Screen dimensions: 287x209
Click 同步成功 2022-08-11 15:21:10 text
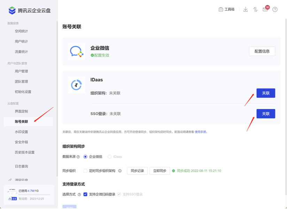click(199, 171)
